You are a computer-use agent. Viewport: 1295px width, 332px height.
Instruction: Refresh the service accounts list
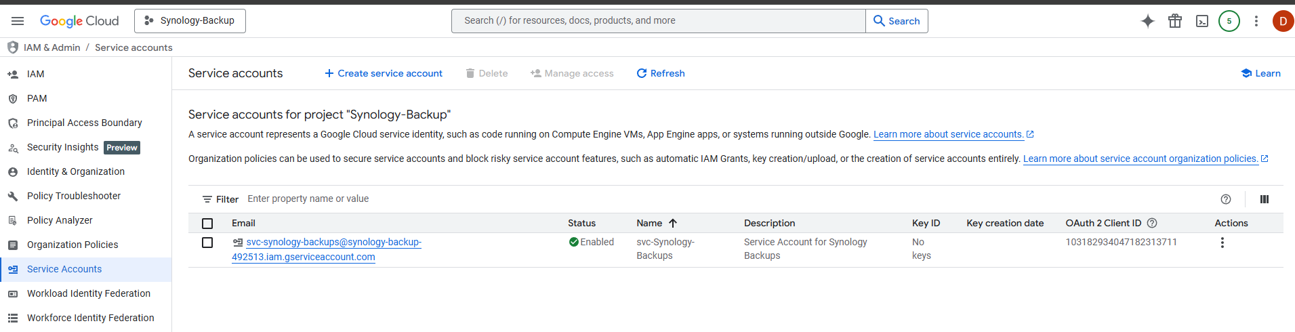click(661, 73)
